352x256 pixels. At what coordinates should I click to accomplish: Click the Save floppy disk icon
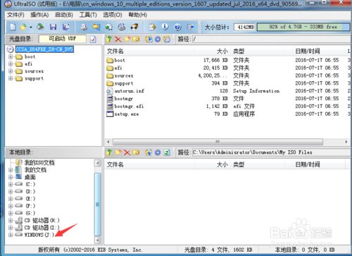(54, 27)
